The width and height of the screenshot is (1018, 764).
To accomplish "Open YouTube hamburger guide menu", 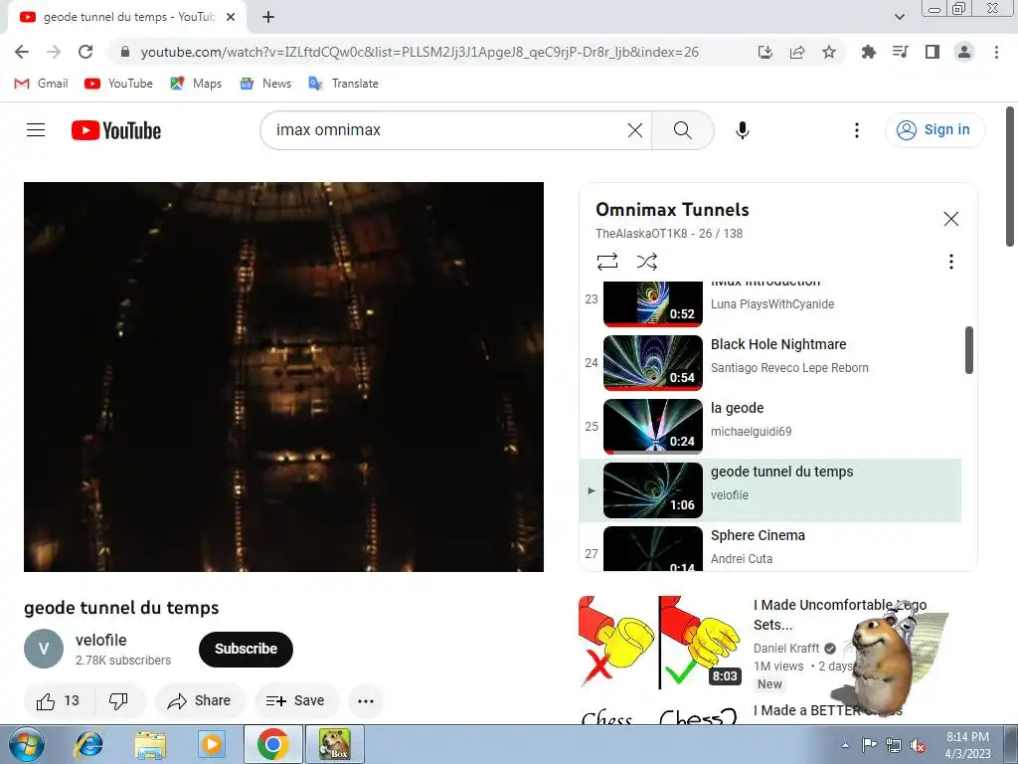I will [36, 130].
